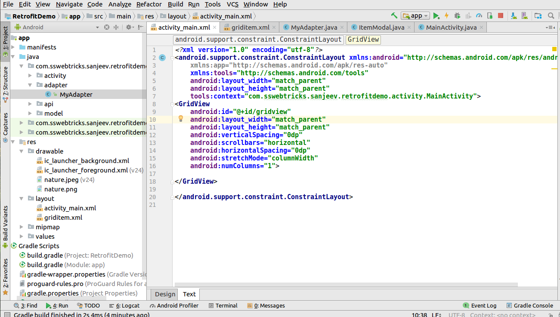Expand the api package
This screenshot has height=317, width=560.
point(30,104)
